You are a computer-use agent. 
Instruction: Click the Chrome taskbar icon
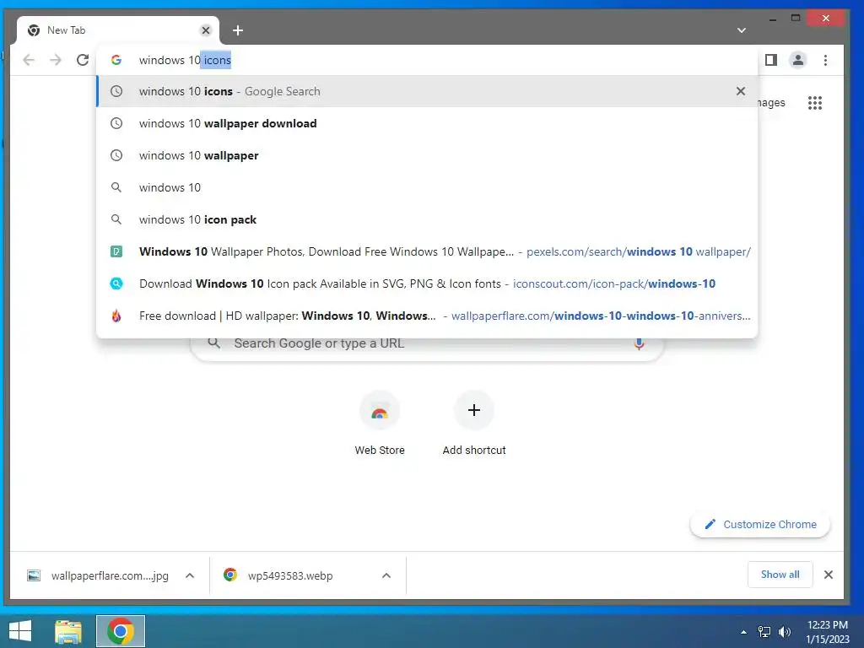[121, 631]
